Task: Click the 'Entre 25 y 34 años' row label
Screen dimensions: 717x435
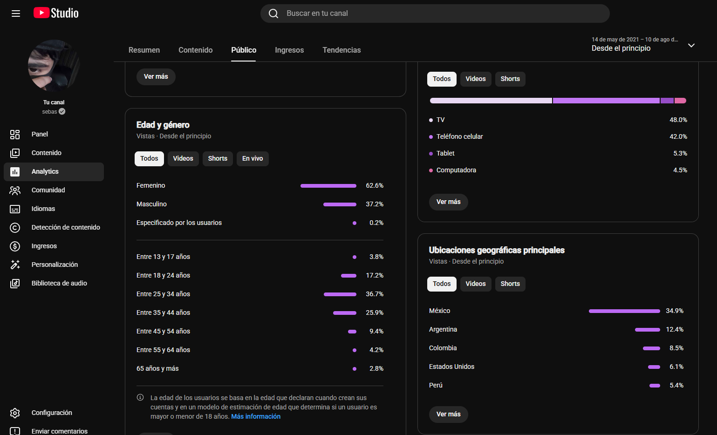Action: point(163,294)
